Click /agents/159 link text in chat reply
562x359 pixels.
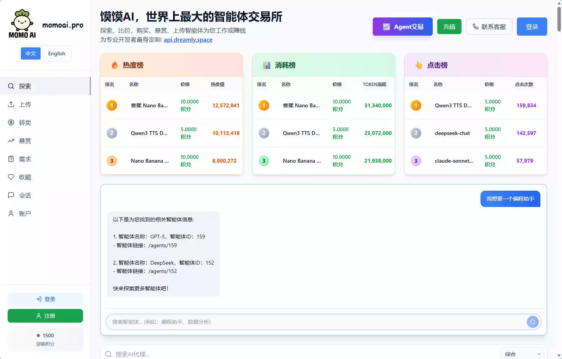point(163,245)
